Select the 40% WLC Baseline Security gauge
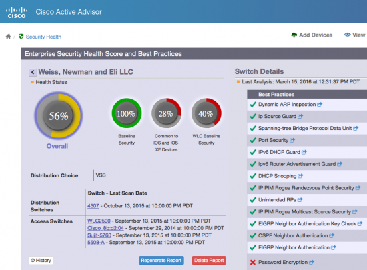367x270 pixels. coord(206,113)
